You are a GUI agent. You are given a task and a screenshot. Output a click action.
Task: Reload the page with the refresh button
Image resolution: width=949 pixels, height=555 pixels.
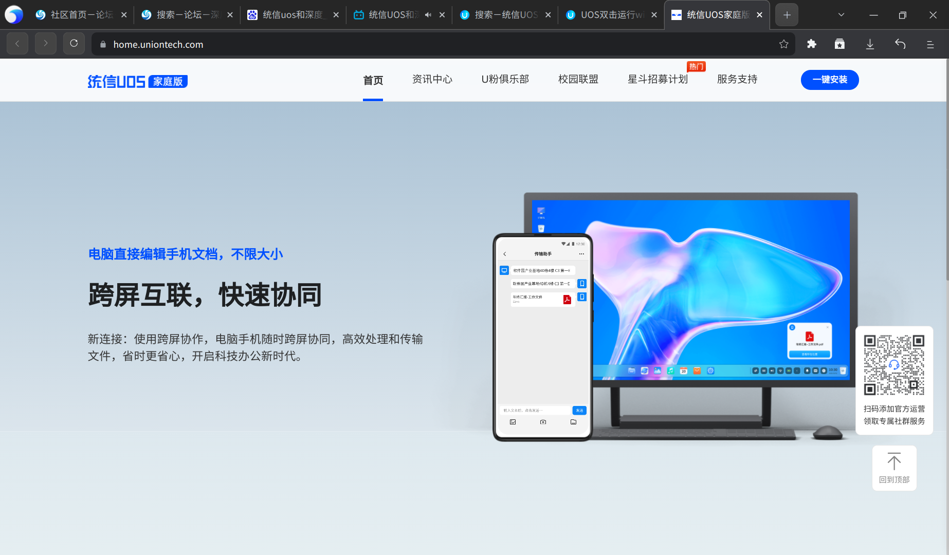coord(74,44)
